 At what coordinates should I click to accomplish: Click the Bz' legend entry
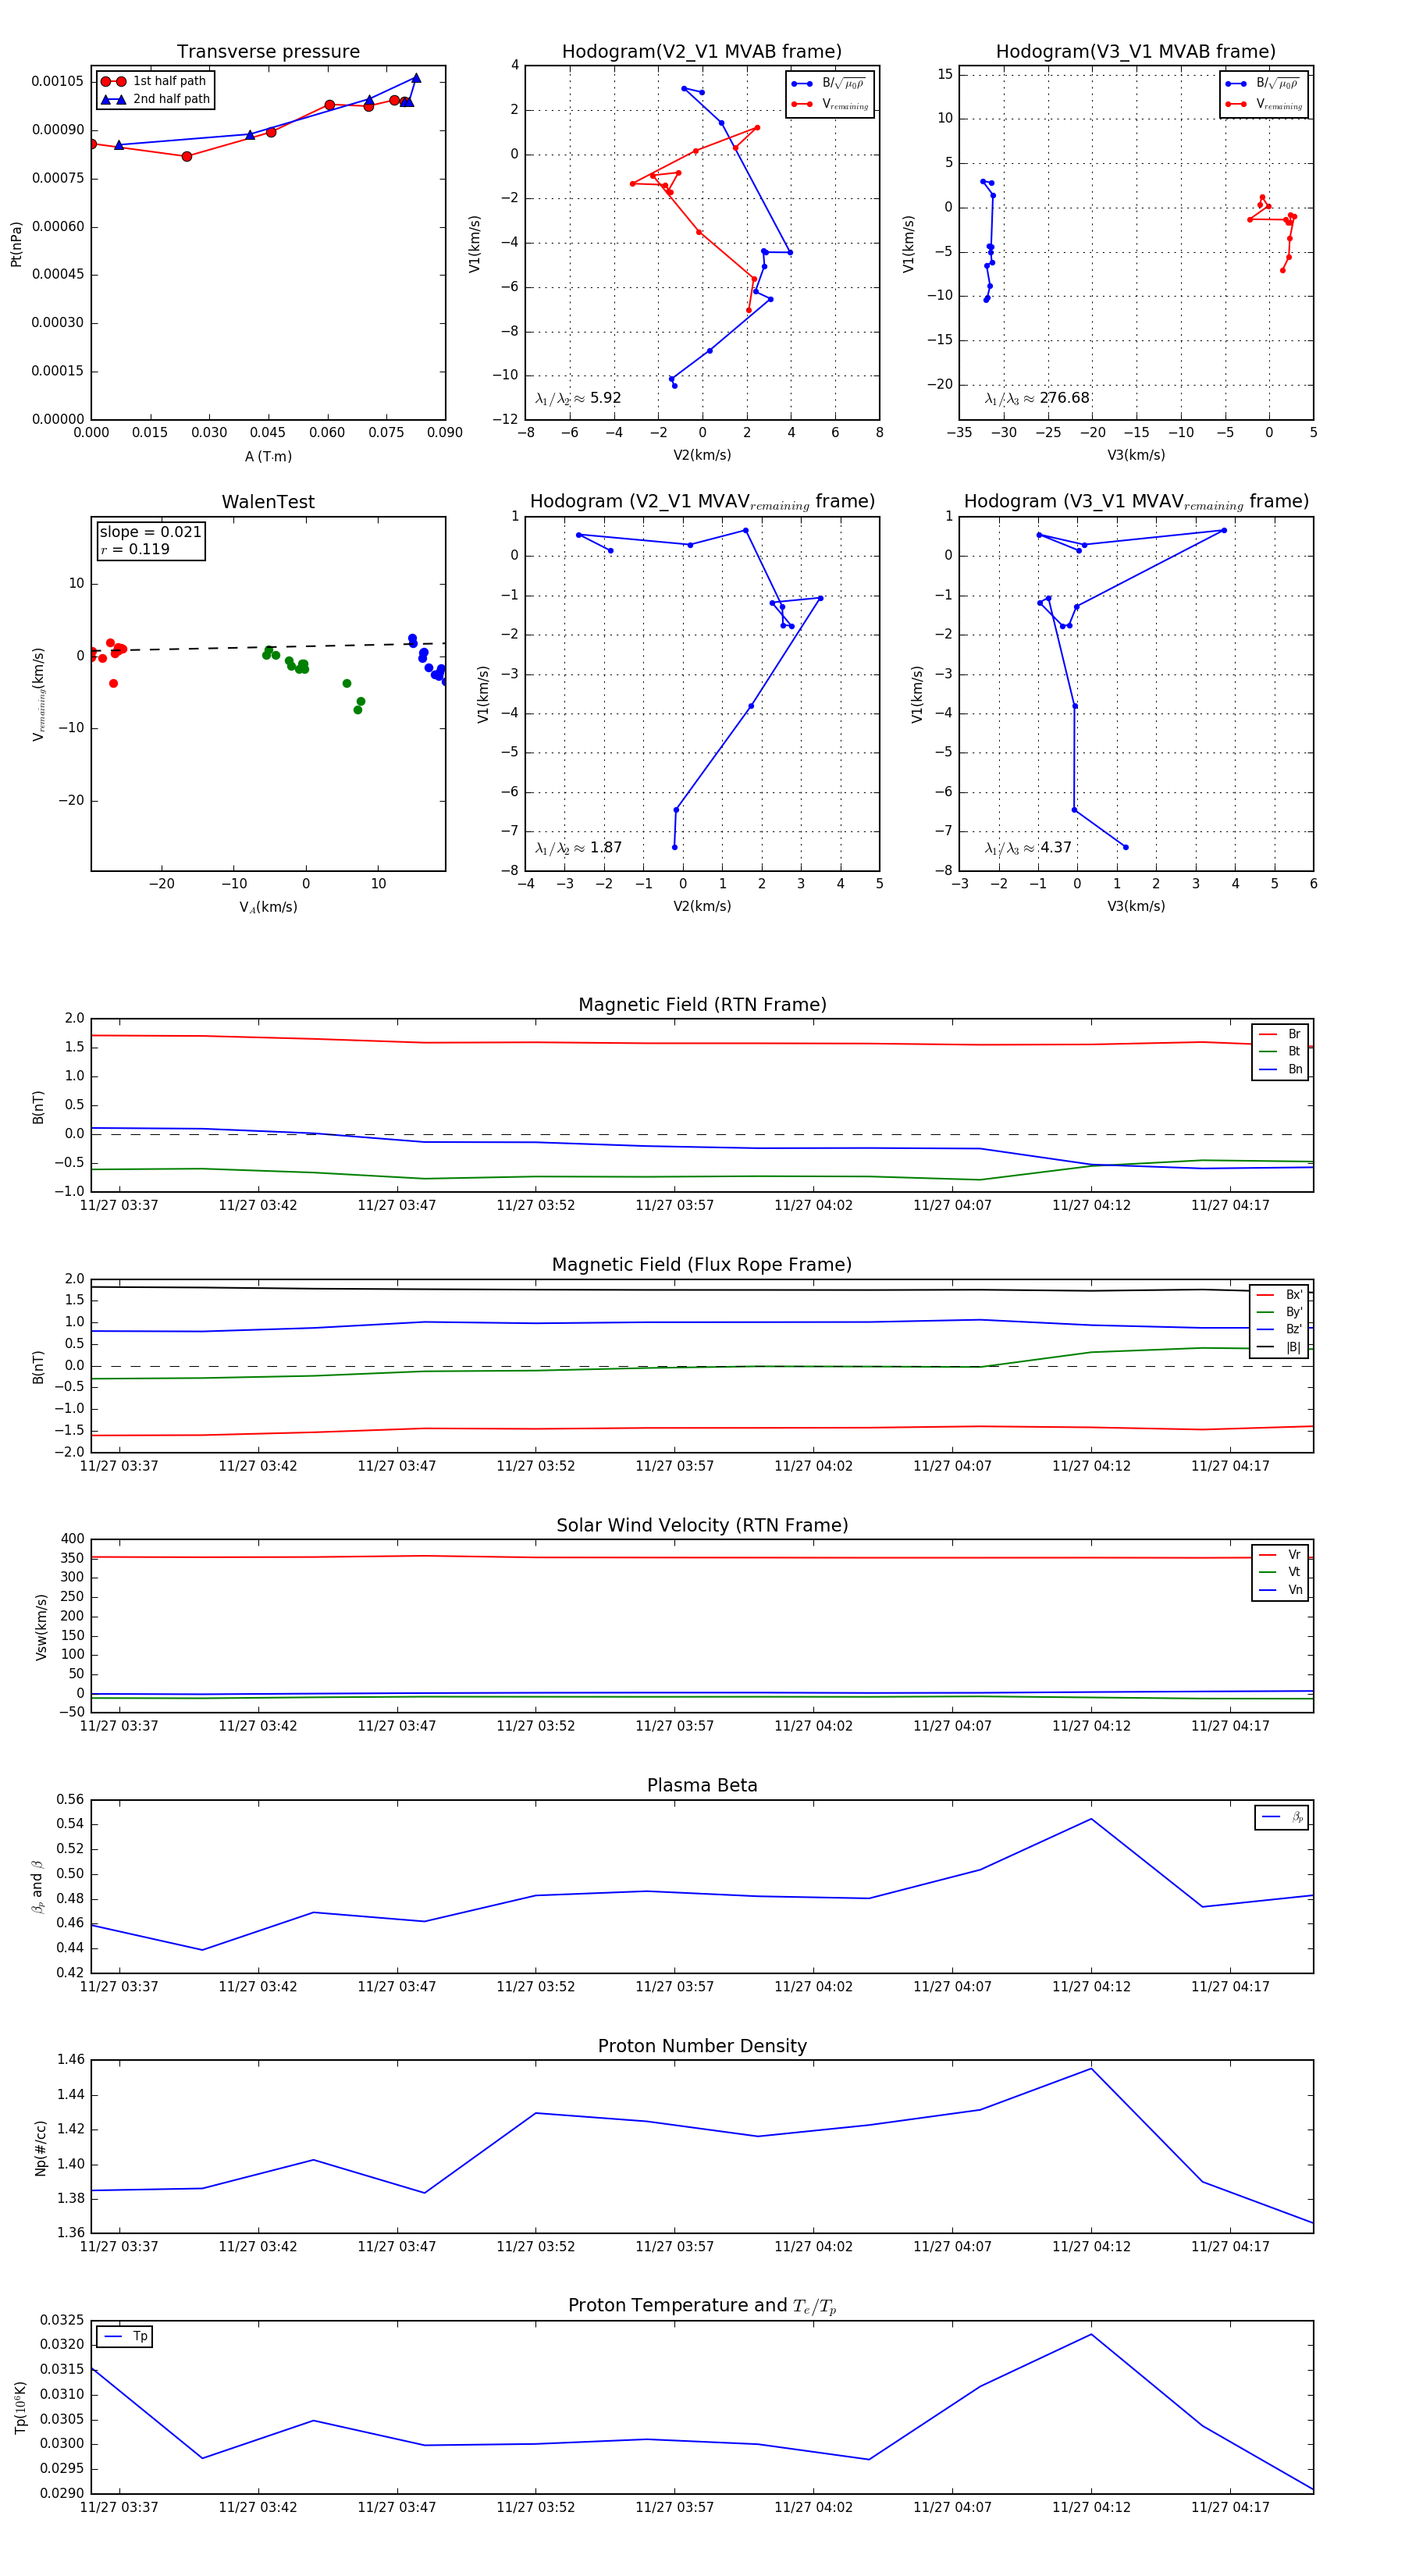(x=1280, y=1329)
